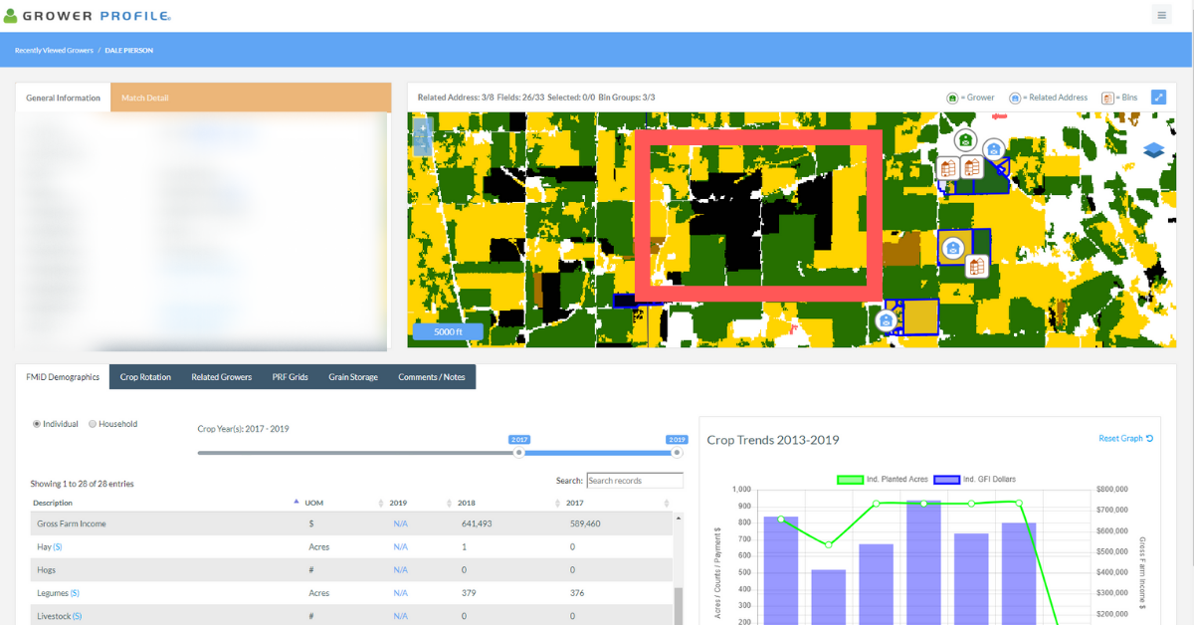
Task: Open the Grain Storage tab
Action: [353, 377]
